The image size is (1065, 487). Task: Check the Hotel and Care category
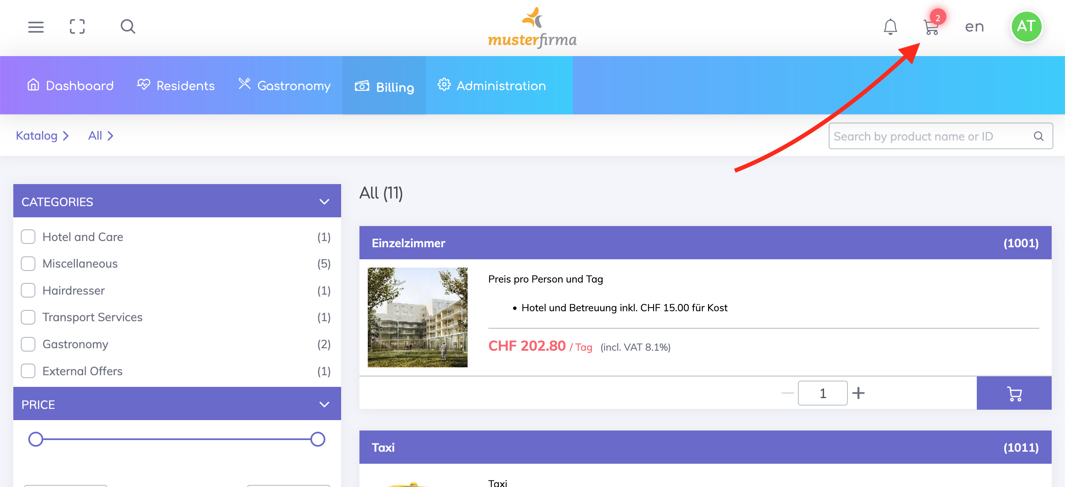click(28, 237)
